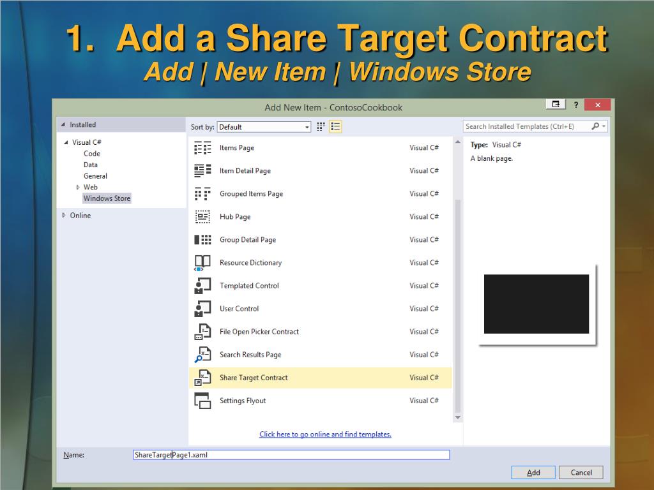Focus the Search Installed Templates box
The width and height of the screenshot is (654, 490).
click(526, 126)
